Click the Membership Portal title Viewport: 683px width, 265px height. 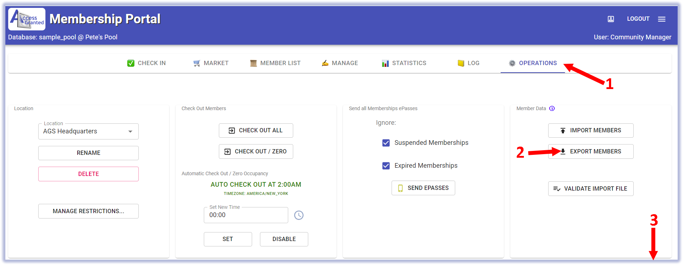pos(105,19)
